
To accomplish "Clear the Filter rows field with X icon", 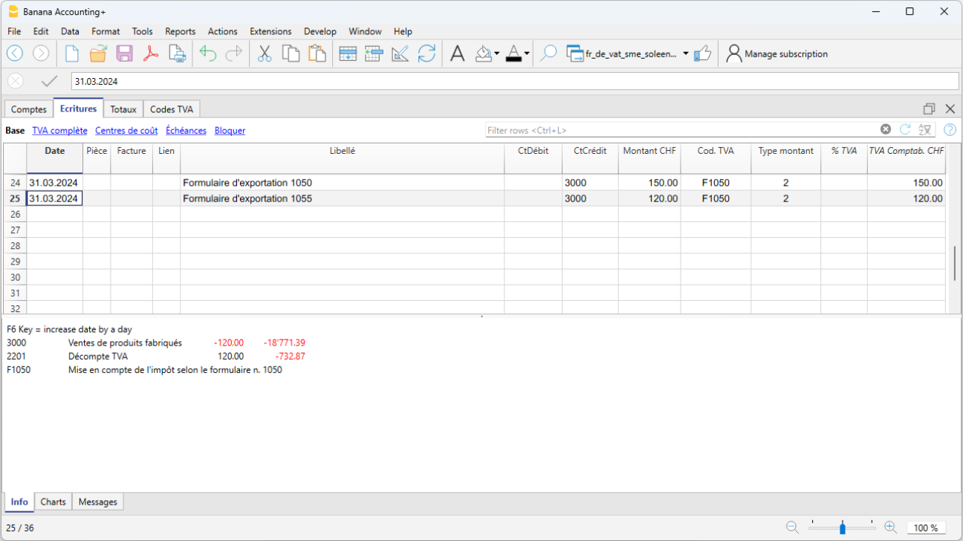I will [886, 129].
